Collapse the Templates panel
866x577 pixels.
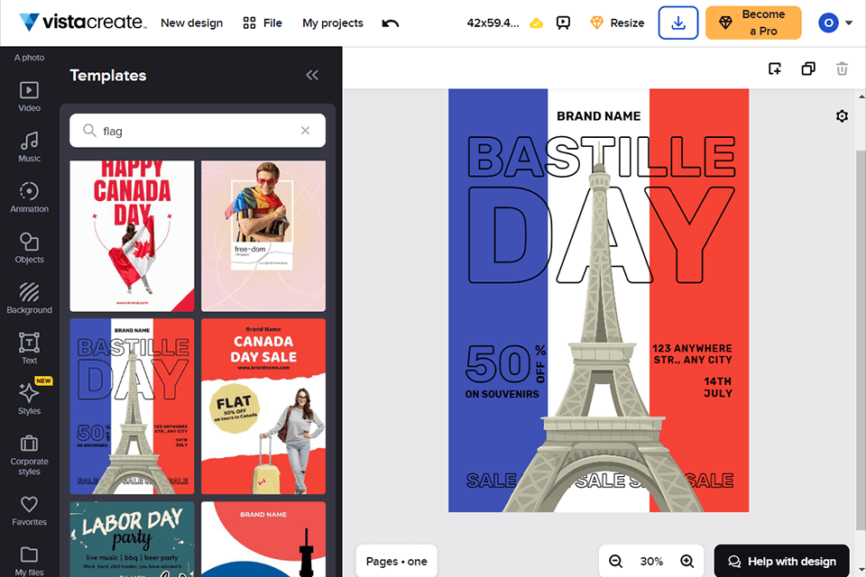tap(312, 75)
